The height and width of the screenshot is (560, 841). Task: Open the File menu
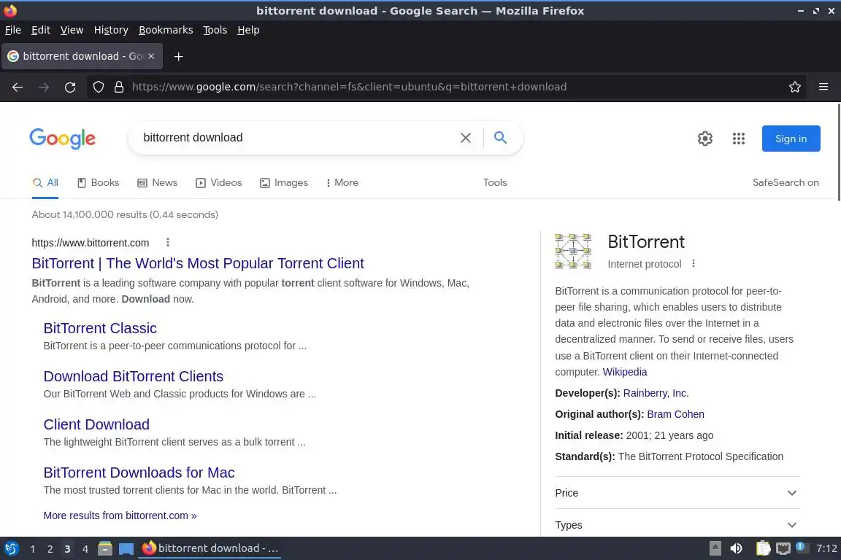point(13,30)
